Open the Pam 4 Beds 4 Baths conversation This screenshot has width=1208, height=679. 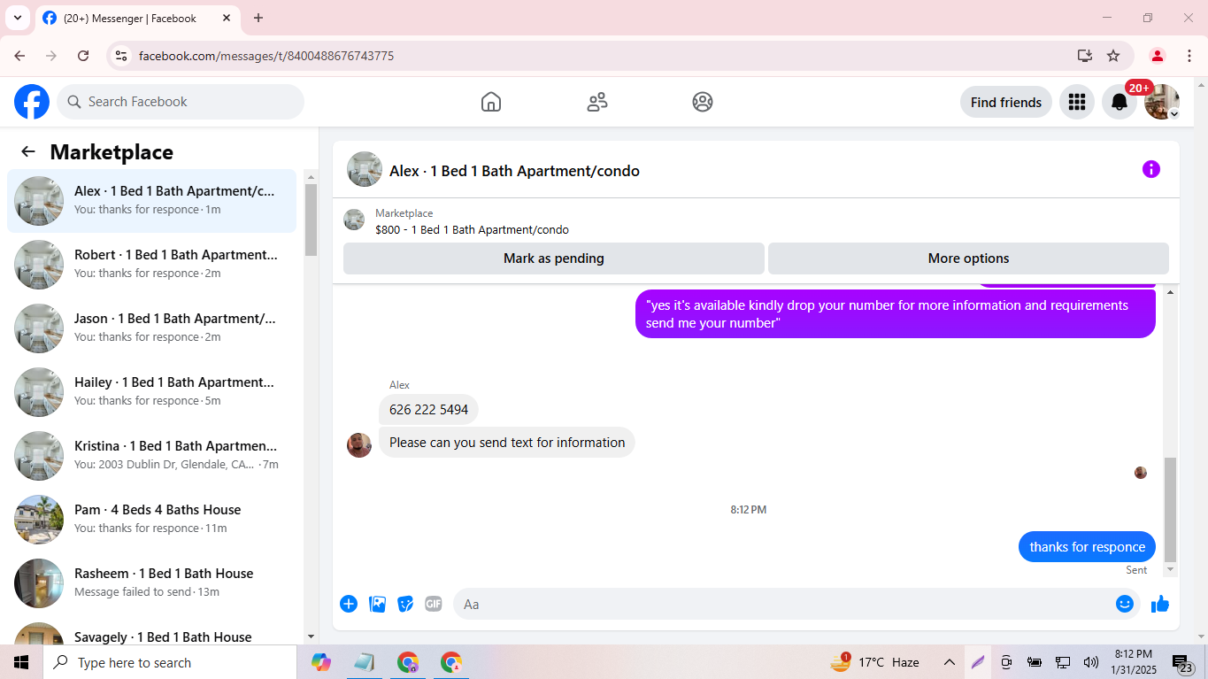[152, 520]
